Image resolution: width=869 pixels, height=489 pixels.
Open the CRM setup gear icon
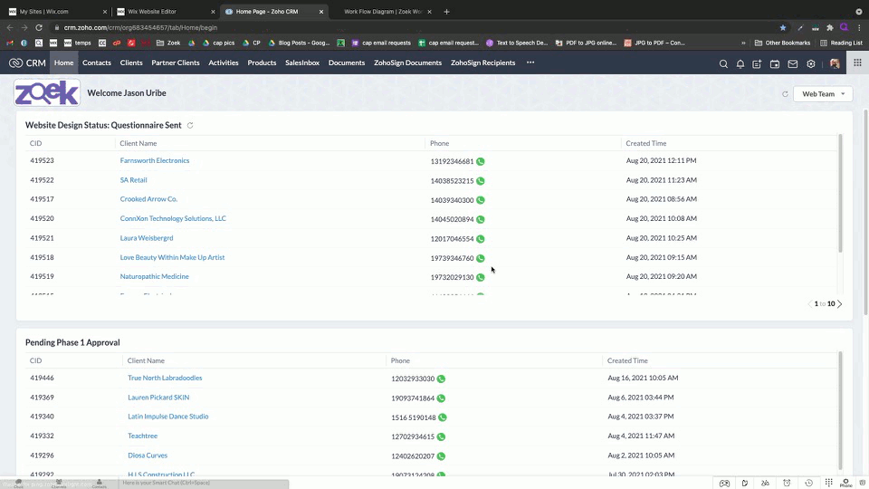point(811,63)
